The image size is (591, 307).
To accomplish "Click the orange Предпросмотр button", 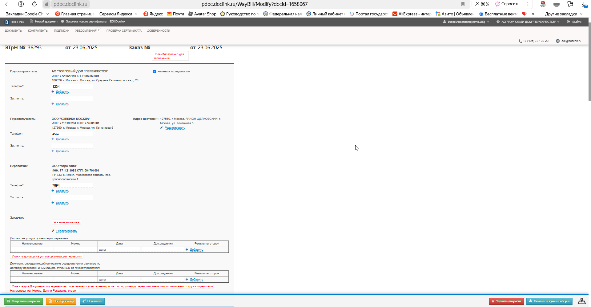I will [x=61, y=301].
